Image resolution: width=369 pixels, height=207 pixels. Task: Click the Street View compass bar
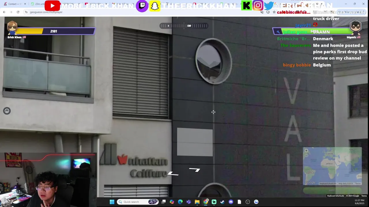pos(184,26)
